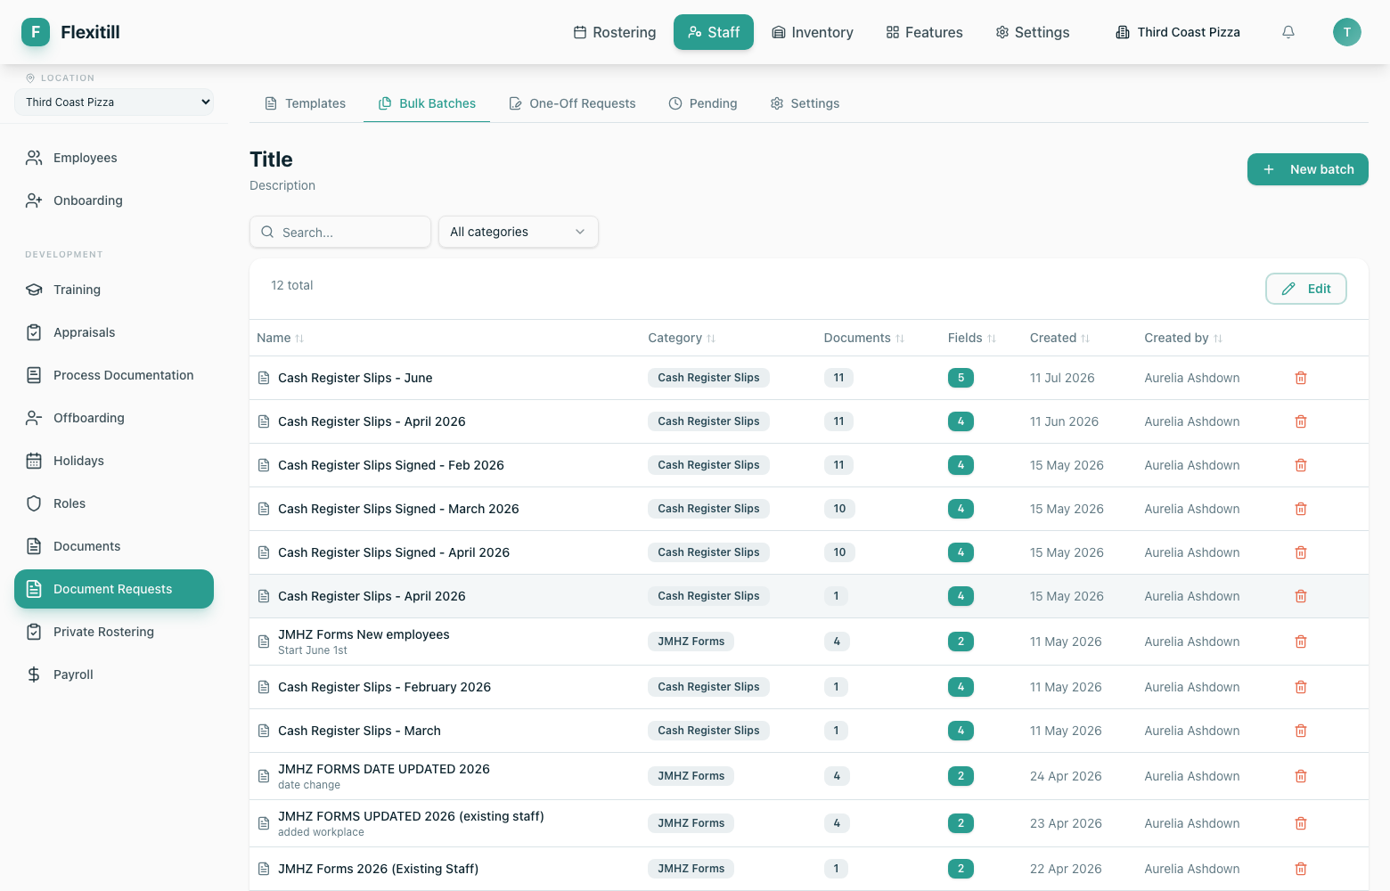
Task: Switch to the Templates tab
Action: [x=306, y=103]
